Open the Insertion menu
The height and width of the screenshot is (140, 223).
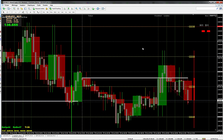tap(22, 5)
